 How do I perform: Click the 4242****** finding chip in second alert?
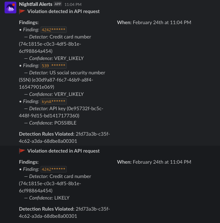tap(54, 169)
